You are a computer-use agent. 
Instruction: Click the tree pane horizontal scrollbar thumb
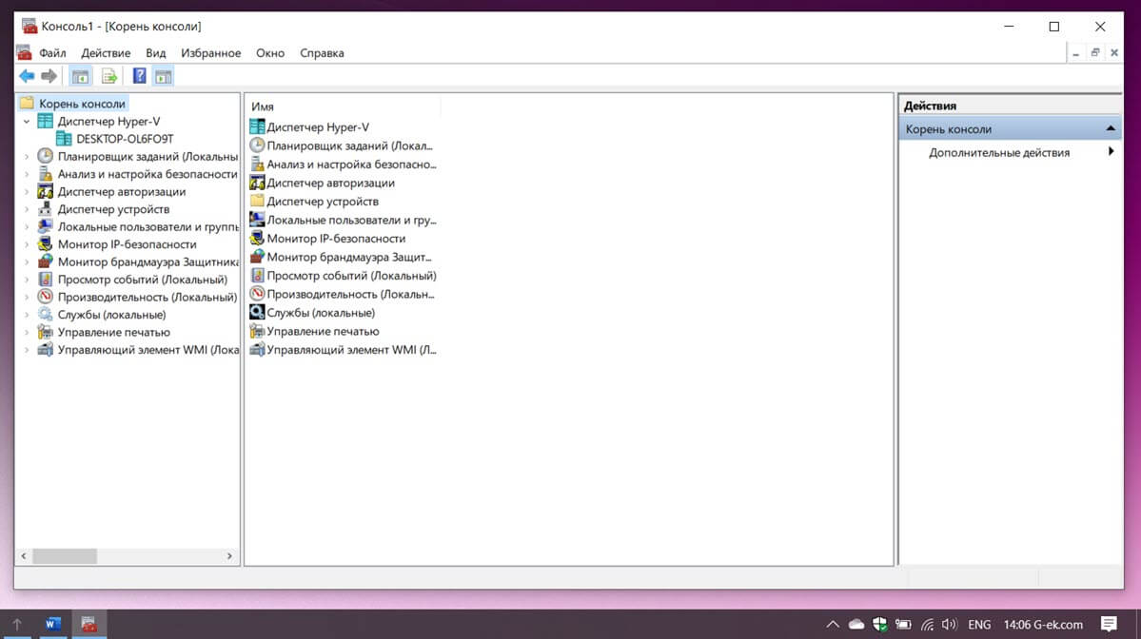[65, 556]
